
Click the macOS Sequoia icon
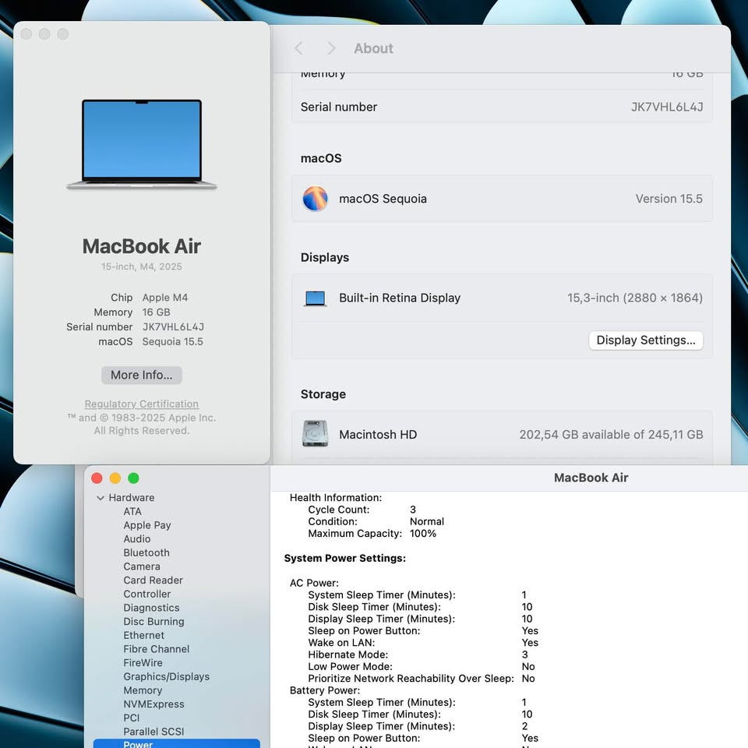pyautogui.click(x=315, y=199)
